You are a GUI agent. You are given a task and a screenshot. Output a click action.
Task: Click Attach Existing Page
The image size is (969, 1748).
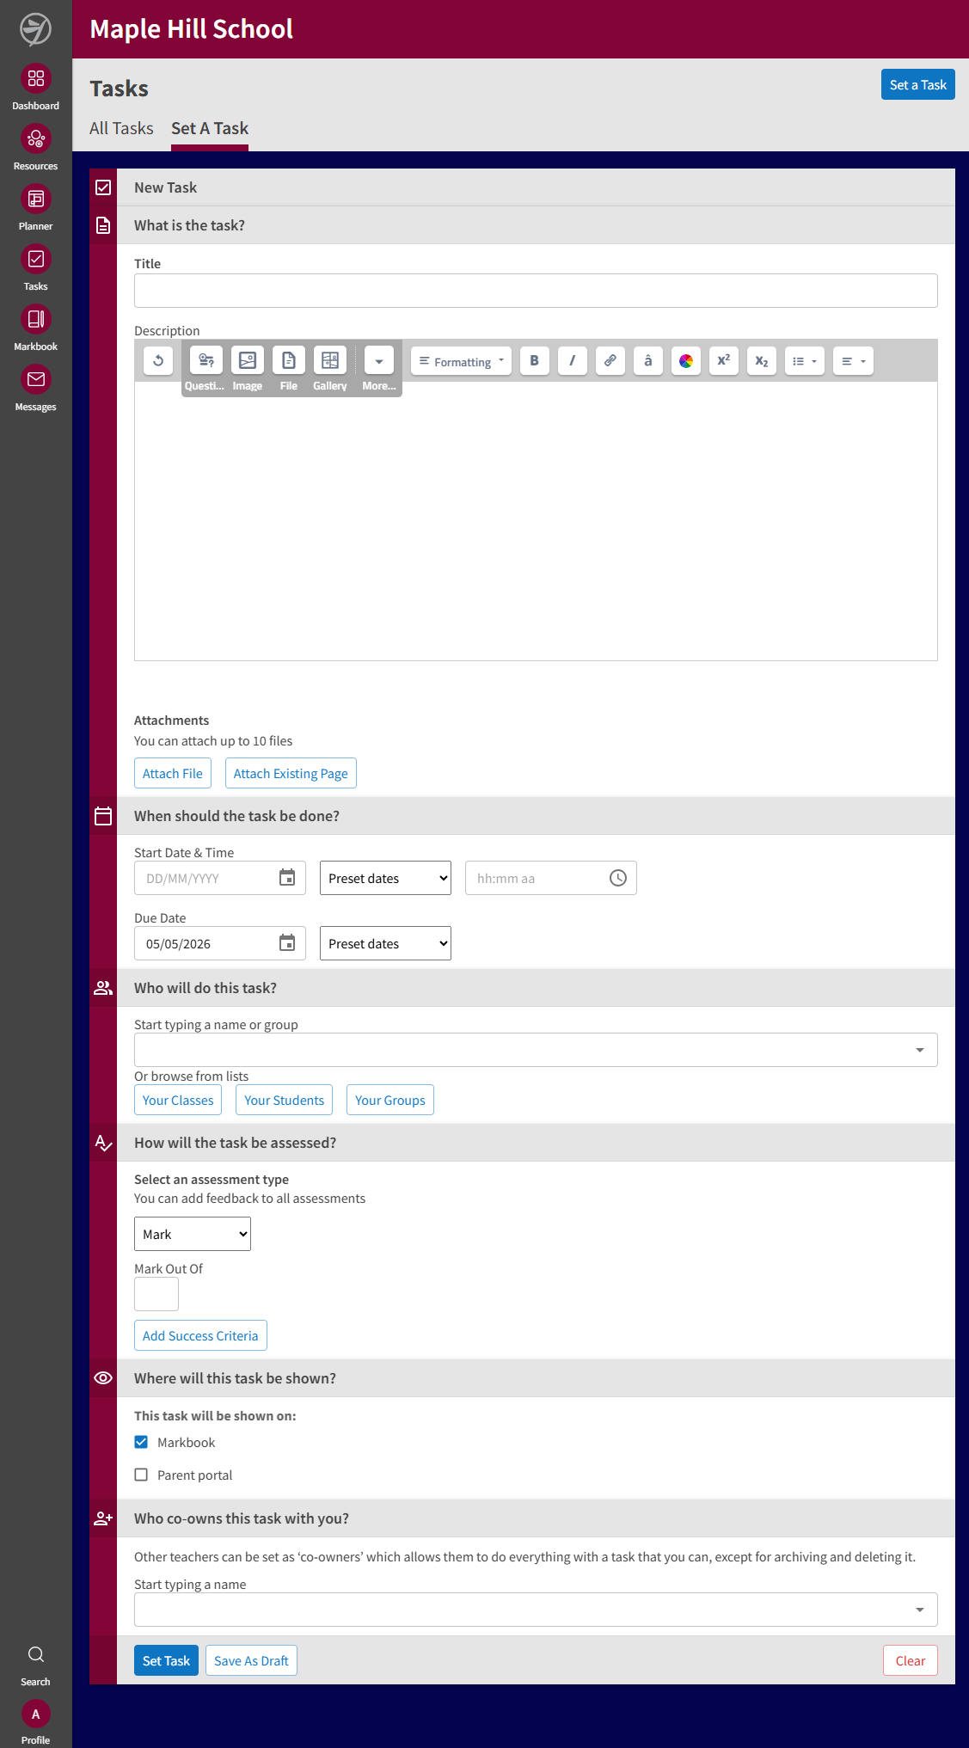point(291,773)
